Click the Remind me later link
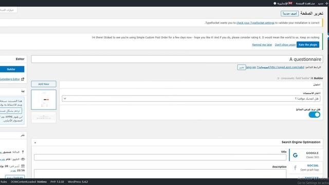329x185 pixels. point(262,45)
